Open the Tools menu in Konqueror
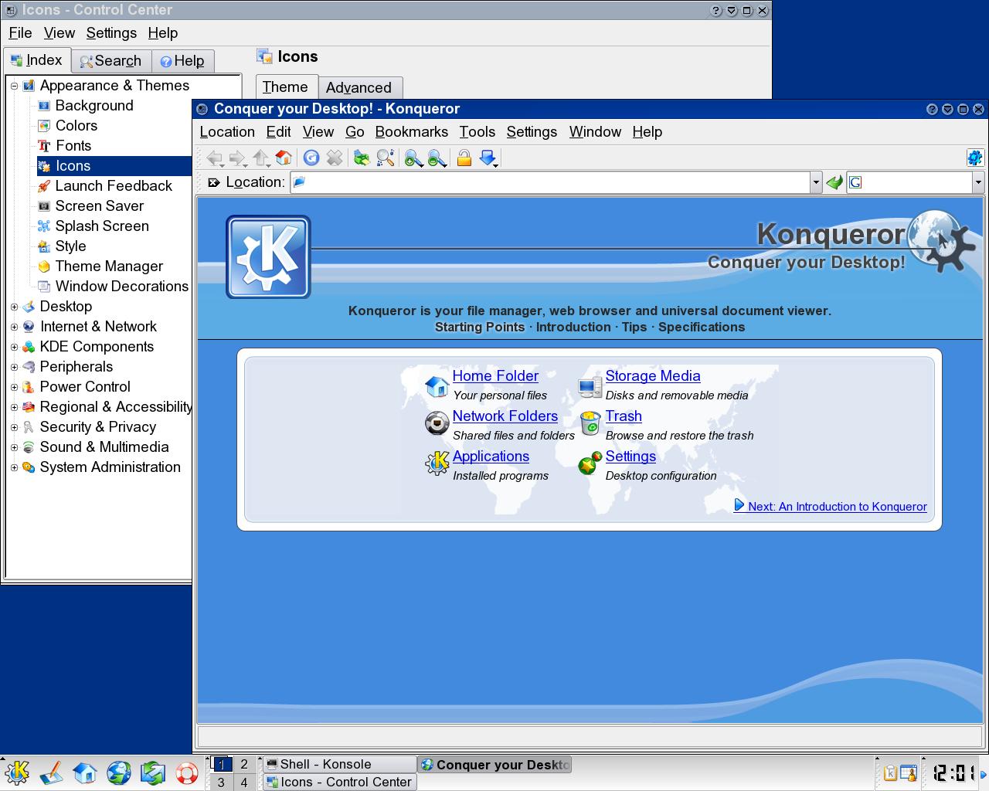 click(x=478, y=132)
